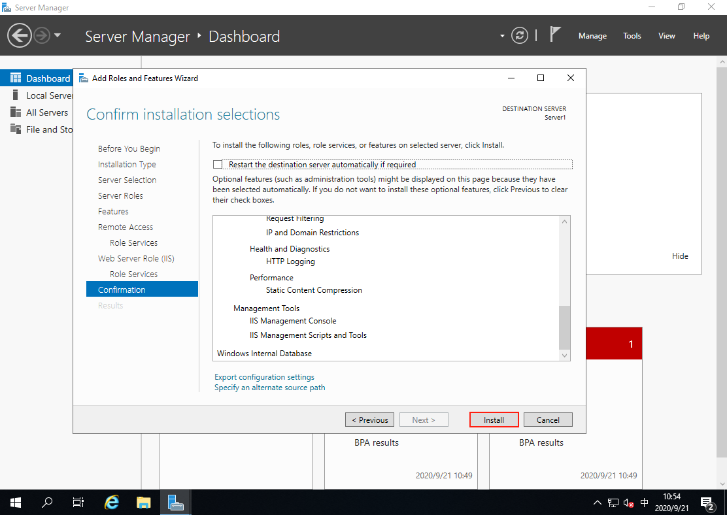The image size is (727, 515).
Task: Click the All Servers icon in sidebar
Action: pyautogui.click(x=15, y=112)
